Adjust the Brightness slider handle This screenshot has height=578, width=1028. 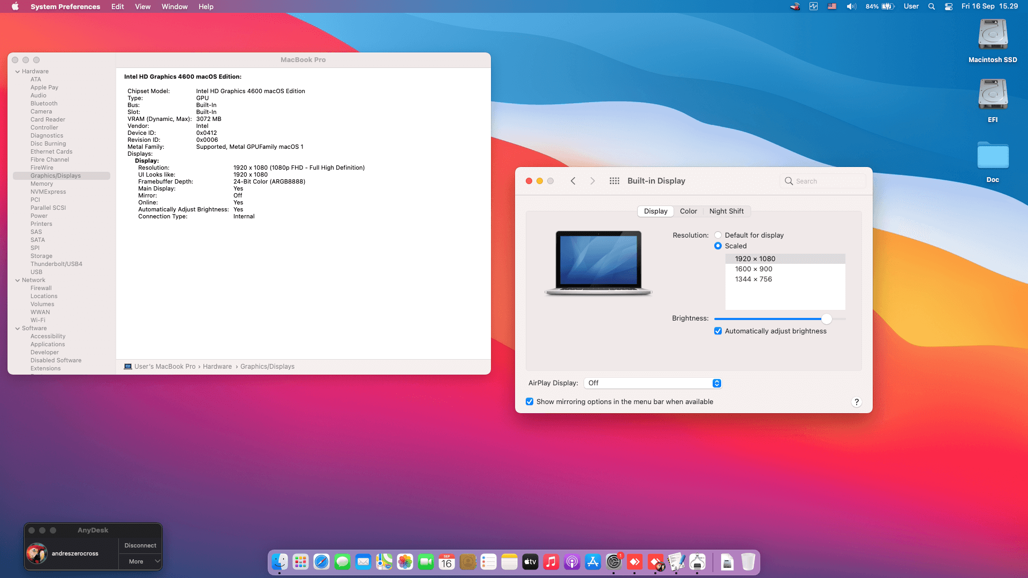tap(827, 319)
